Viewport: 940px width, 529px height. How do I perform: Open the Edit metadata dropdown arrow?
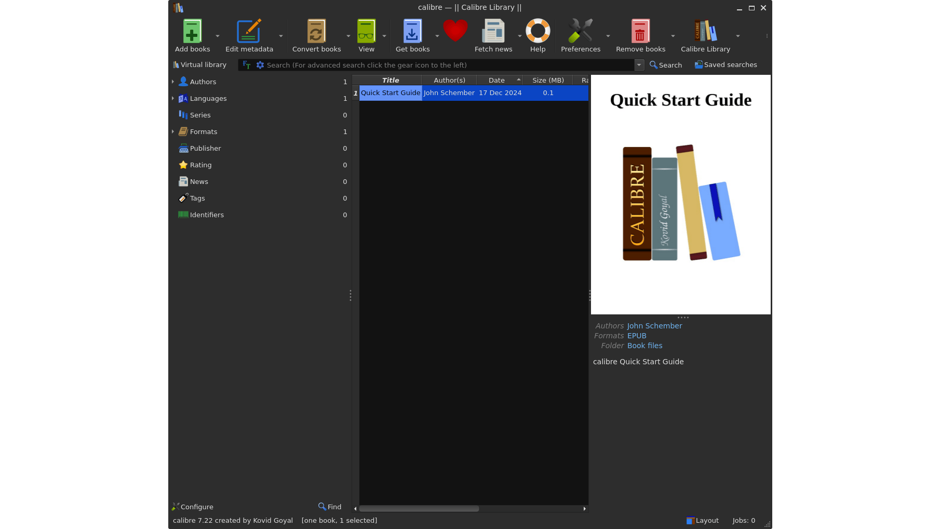pos(281,36)
